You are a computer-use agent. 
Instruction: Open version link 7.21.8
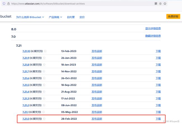(26, 65)
